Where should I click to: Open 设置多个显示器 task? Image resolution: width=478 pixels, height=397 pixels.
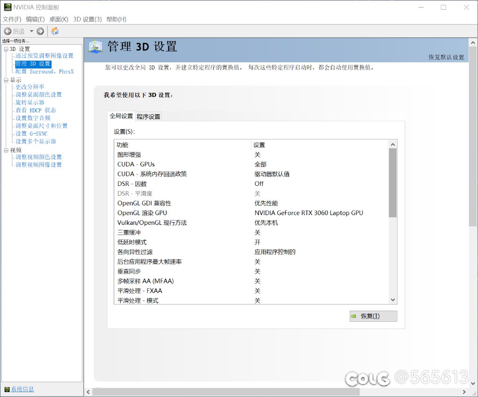pos(36,142)
